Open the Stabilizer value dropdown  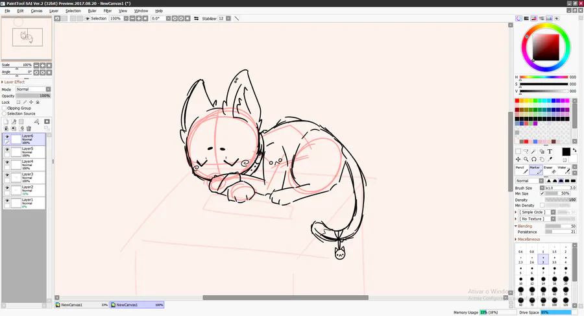tap(228, 18)
